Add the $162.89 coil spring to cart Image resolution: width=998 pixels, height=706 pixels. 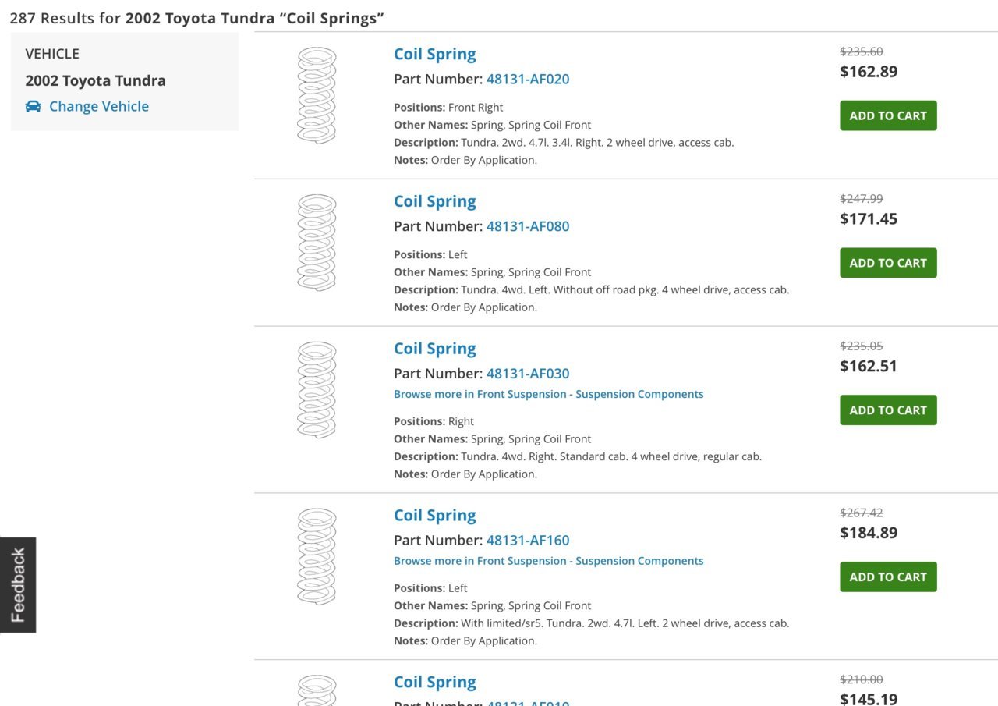(888, 115)
